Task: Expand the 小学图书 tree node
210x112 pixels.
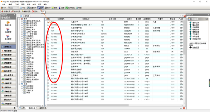Action: [22, 64]
